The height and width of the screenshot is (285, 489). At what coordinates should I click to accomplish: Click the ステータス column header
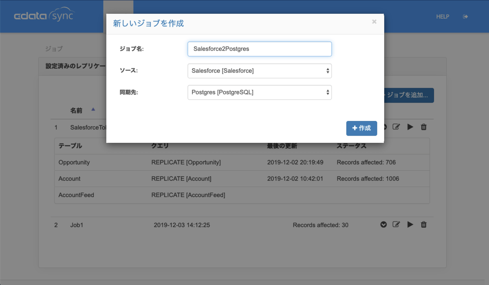[x=352, y=146]
